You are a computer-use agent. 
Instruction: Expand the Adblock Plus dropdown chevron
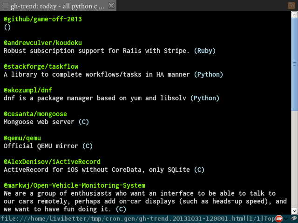(x=286, y=219)
